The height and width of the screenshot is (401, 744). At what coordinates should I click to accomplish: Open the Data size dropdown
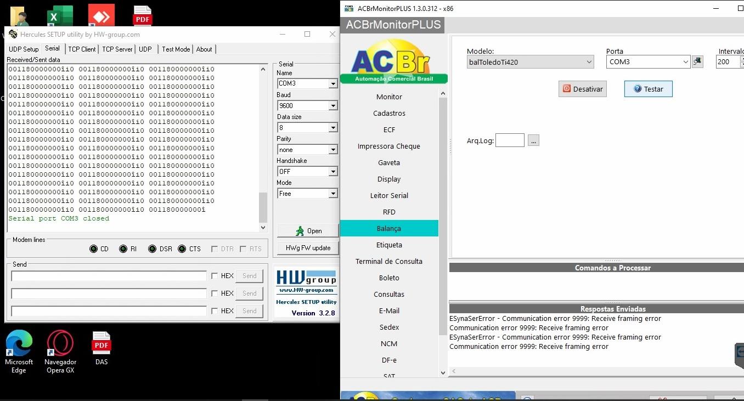(332, 128)
